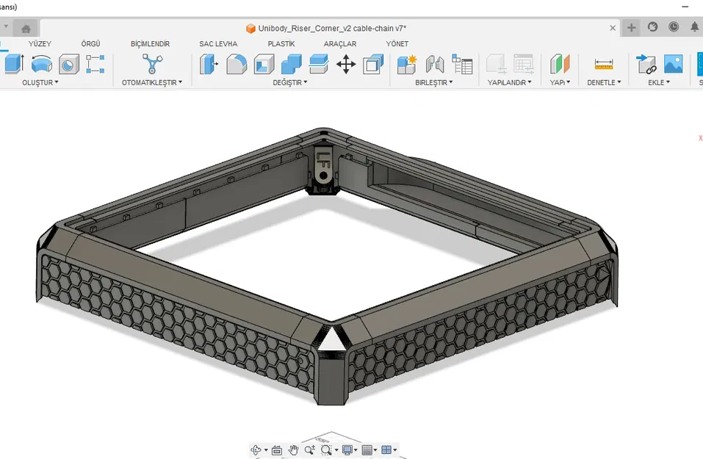Open the Zoom window dropdown arrow

(x=336, y=450)
